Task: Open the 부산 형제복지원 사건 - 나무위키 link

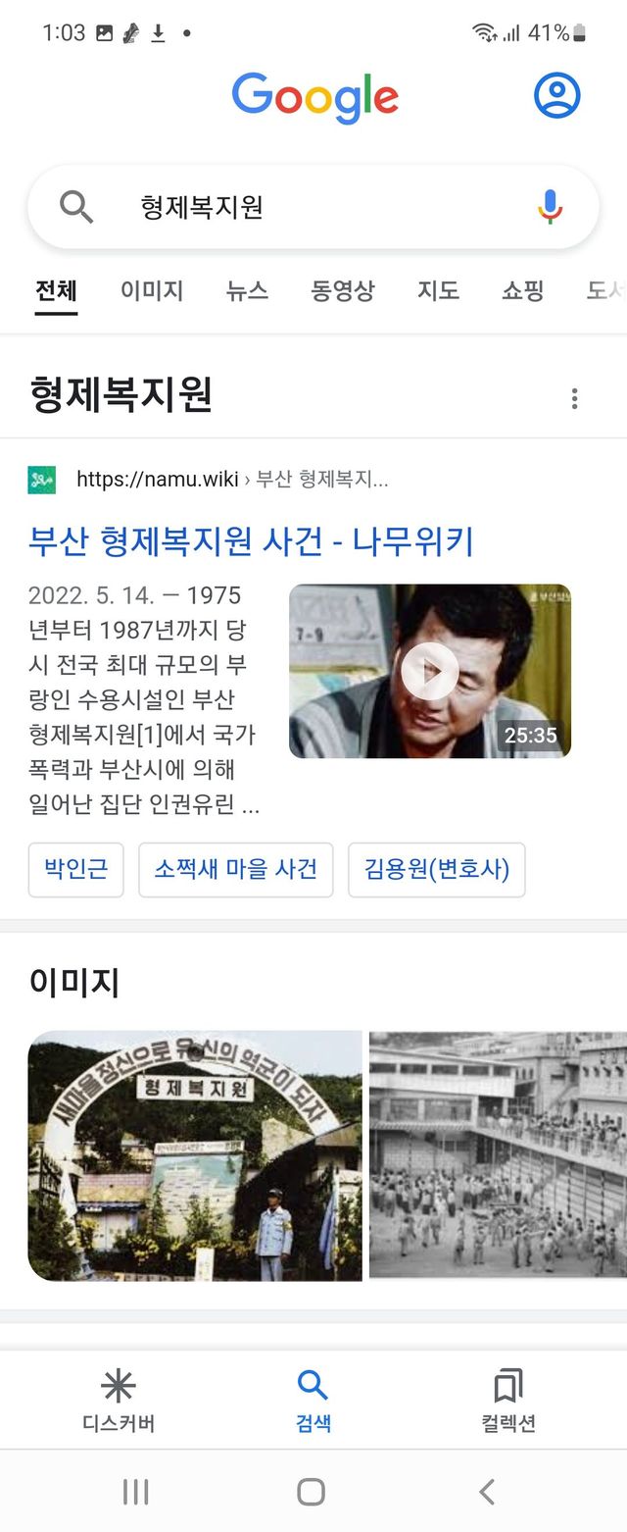Action: [x=252, y=540]
